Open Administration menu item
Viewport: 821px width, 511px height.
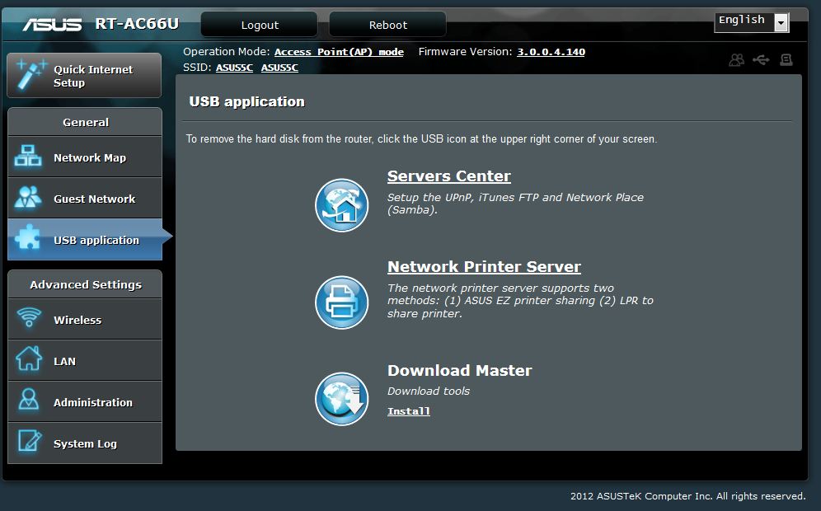click(85, 401)
